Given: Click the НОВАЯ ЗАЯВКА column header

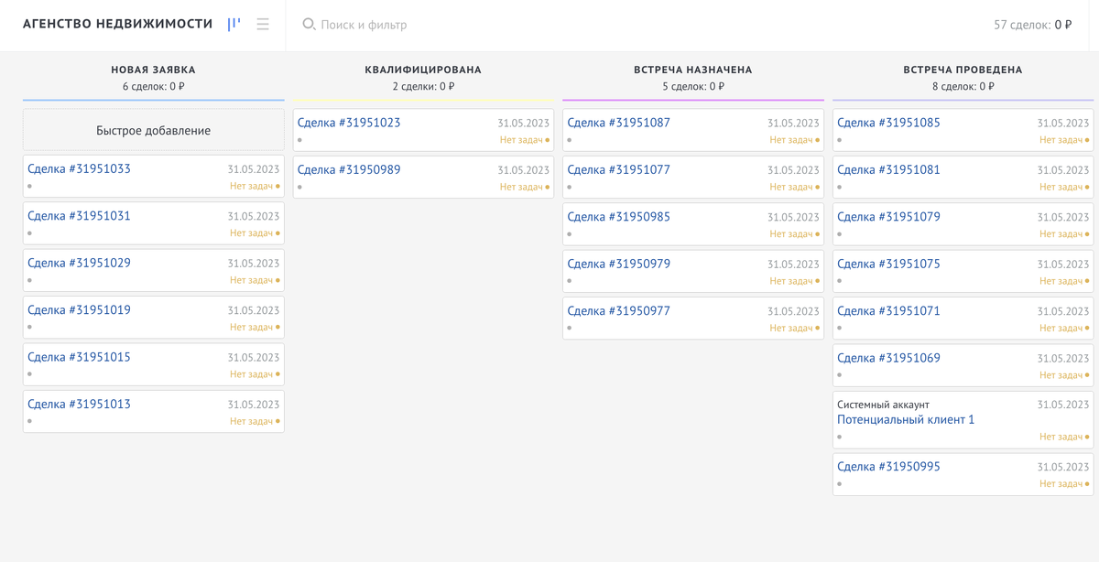Looking at the screenshot, I should pyautogui.click(x=153, y=68).
